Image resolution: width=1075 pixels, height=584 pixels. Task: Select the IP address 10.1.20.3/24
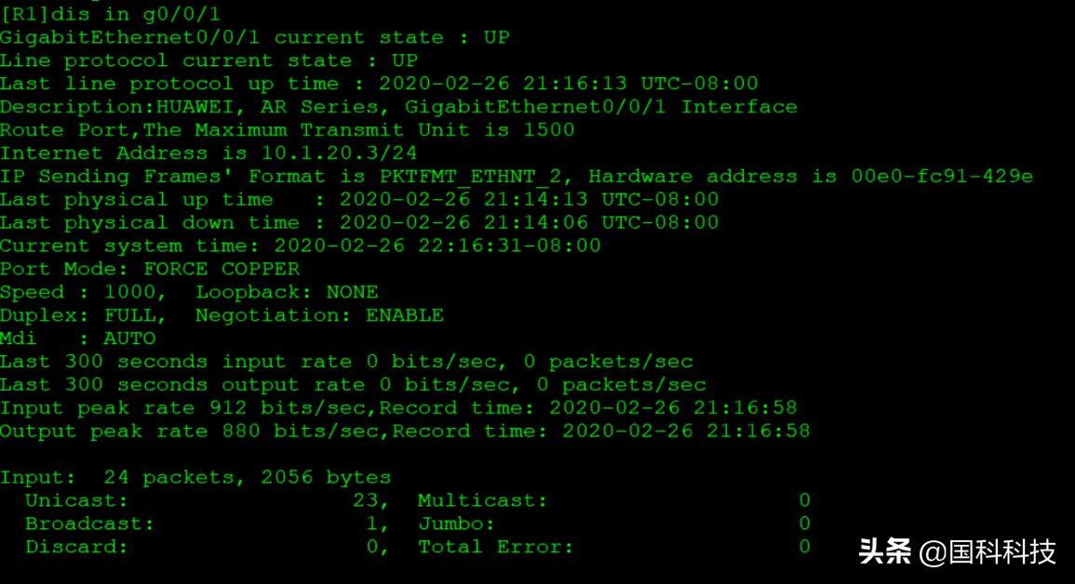(352, 153)
